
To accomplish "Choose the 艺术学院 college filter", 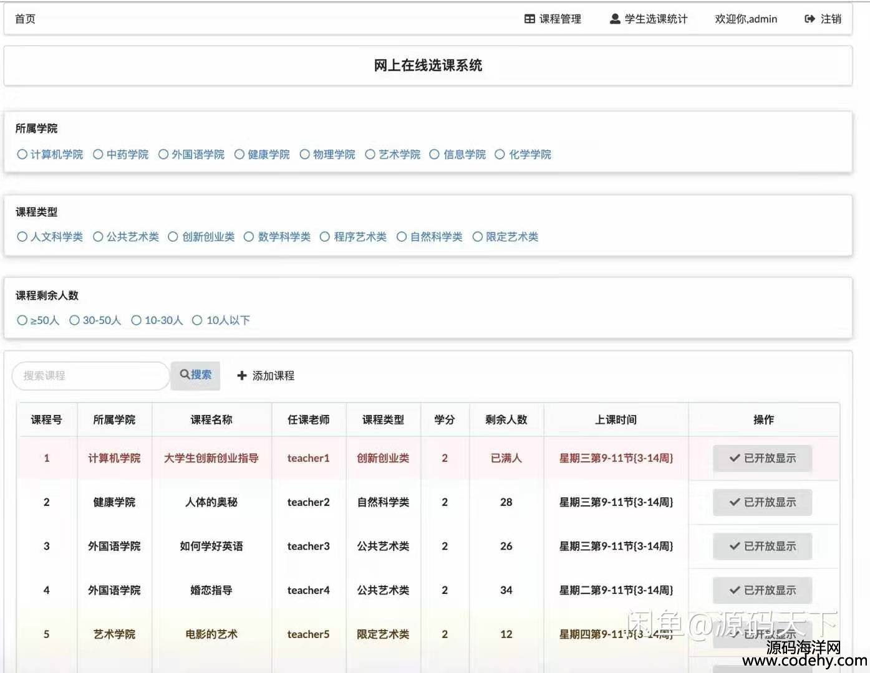I will (x=370, y=155).
